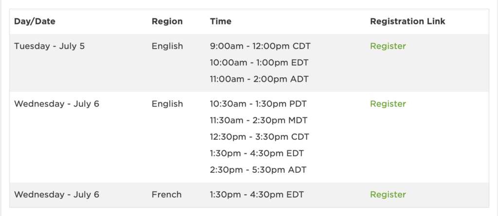Select the 2:30pm - 5:30pm ADT time
Image resolution: width=498 pixels, height=216 pixels.
(x=258, y=170)
